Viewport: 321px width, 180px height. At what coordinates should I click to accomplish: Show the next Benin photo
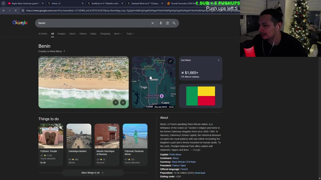123,102
